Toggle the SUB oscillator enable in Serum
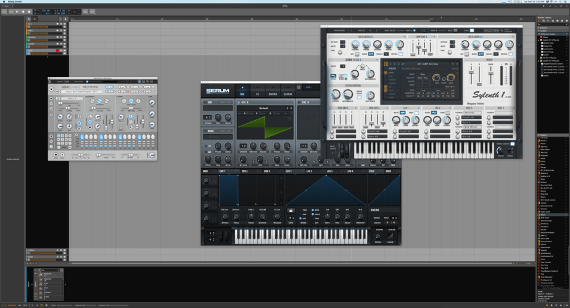 point(205,102)
